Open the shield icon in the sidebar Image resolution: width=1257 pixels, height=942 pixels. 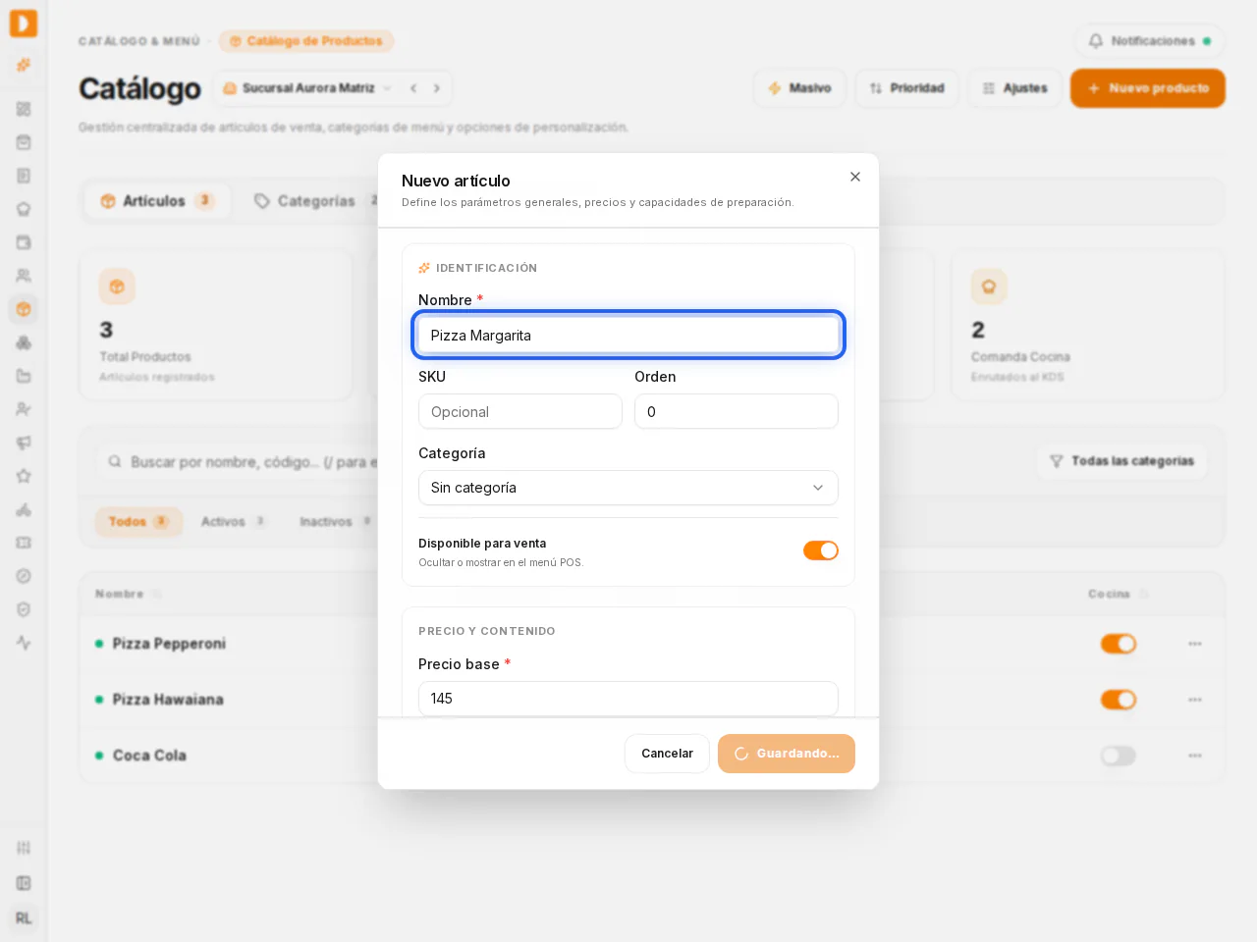coord(24,609)
